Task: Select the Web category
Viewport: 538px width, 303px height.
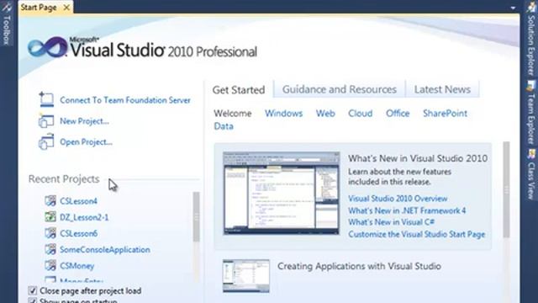Action: [325, 114]
